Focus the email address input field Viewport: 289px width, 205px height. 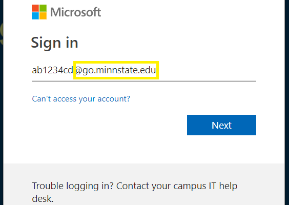(x=144, y=71)
